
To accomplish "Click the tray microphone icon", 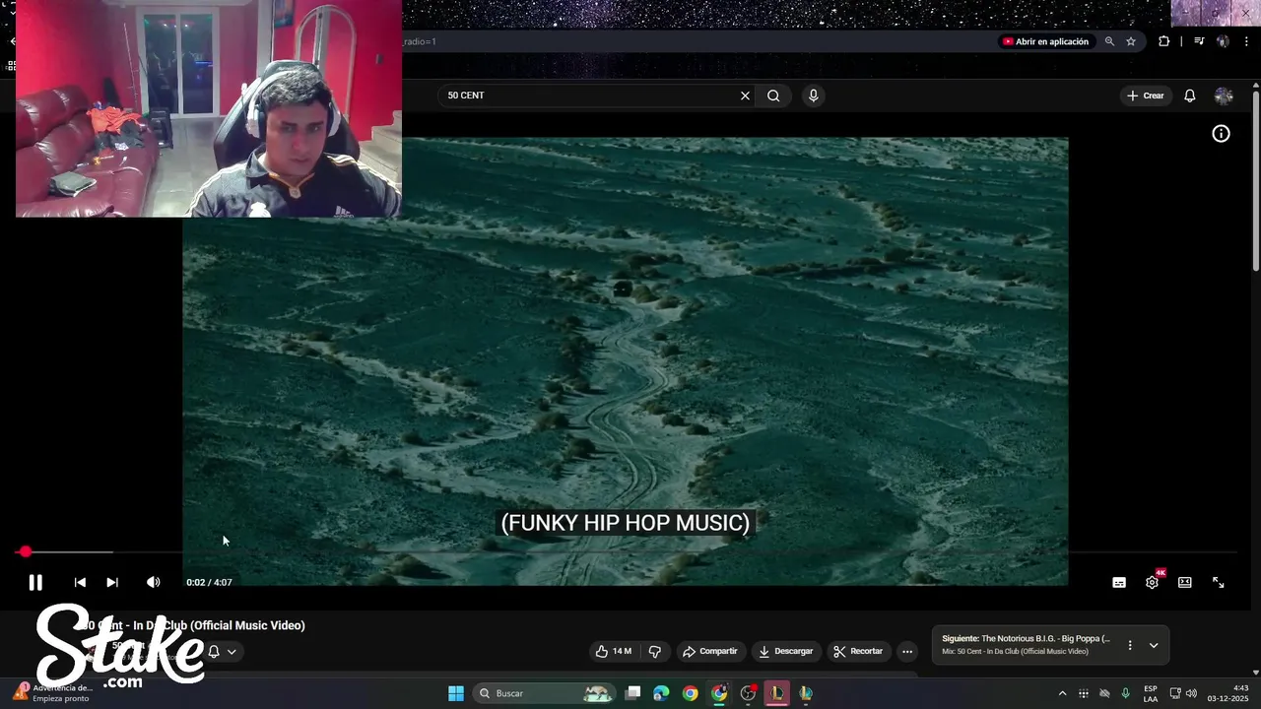I will (1125, 693).
